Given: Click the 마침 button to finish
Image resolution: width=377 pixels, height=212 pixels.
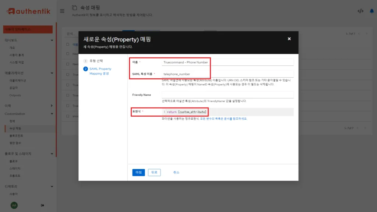Looking at the screenshot, I should point(138,172).
